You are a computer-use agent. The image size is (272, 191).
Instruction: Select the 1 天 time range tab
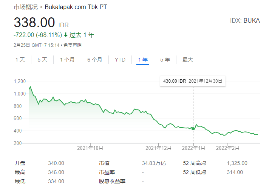[x=20, y=60]
